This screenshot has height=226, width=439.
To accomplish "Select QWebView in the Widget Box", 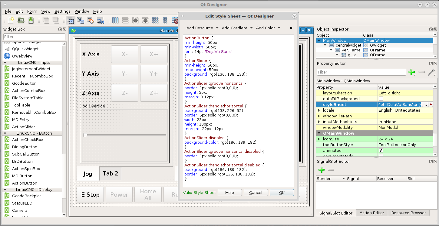I will 22,56.
